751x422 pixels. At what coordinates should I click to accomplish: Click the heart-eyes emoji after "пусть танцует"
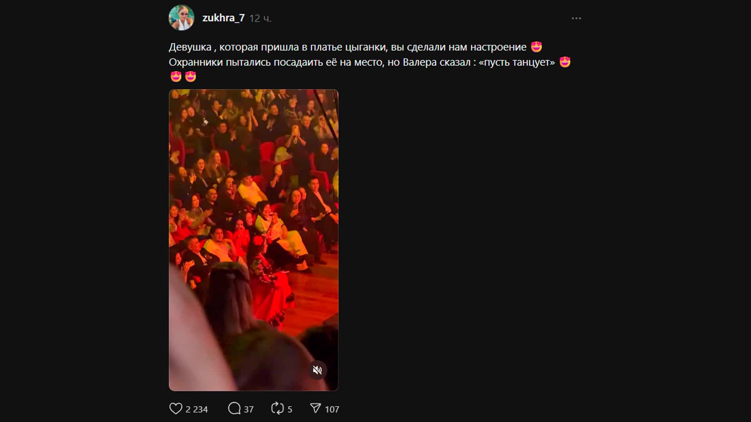[x=565, y=62]
